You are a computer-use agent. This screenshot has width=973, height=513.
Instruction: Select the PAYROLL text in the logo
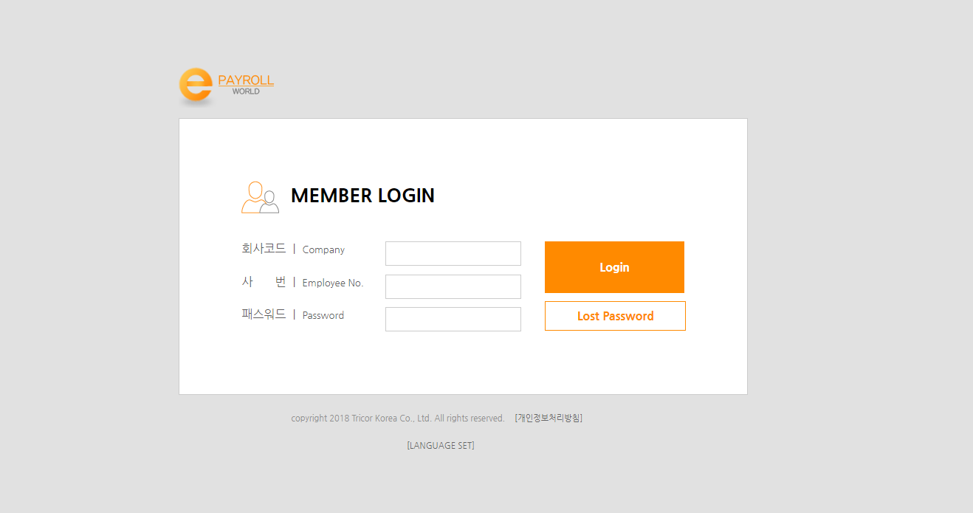point(245,78)
